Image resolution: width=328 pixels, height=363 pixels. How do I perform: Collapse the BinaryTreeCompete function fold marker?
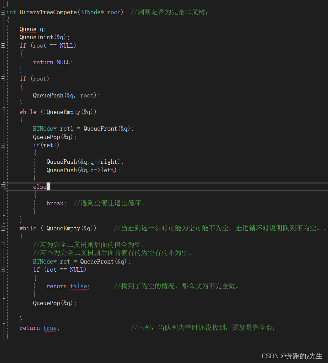(x=3, y=12)
